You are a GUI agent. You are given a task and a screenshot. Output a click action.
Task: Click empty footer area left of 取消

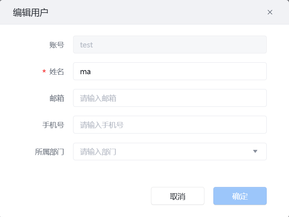[74, 196]
